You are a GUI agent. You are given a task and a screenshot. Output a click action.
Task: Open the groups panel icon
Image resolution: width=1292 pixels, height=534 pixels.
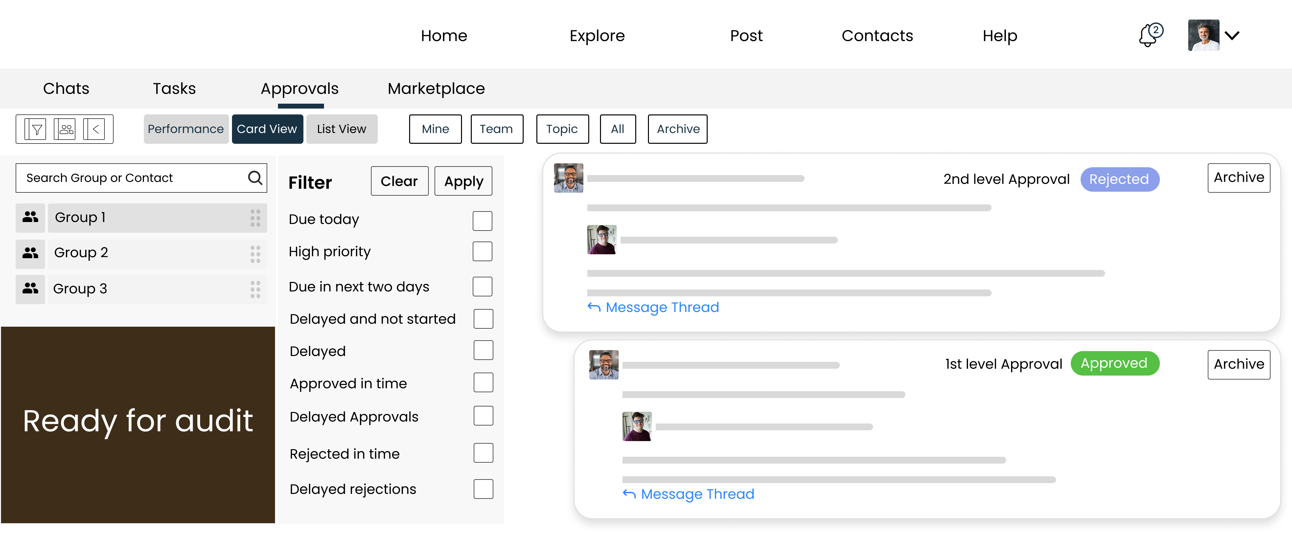65,129
